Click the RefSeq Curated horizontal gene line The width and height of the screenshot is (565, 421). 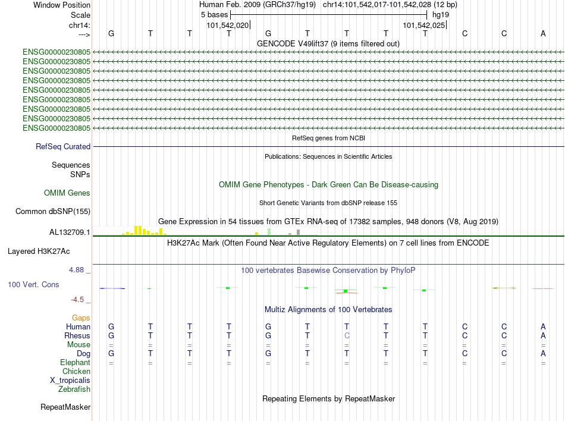(x=329, y=146)
